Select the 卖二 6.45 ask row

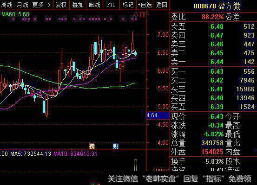(213, 53)
